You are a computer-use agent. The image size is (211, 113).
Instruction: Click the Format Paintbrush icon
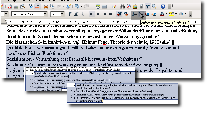[x=68, y=6]
